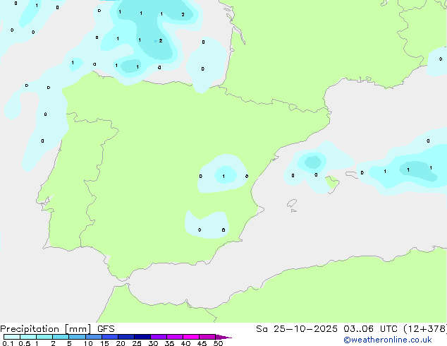Click the 'Precipitation [mm]' title text
Image resolution: width=447 pixels, height=346 pixels.
point(46,329)
